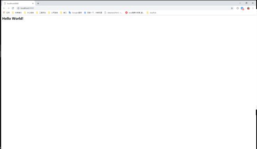The width and height of the screenshot is (257, 149).
Task: Open the JavaPub bookmark folder
Action: tap(151, 13)
